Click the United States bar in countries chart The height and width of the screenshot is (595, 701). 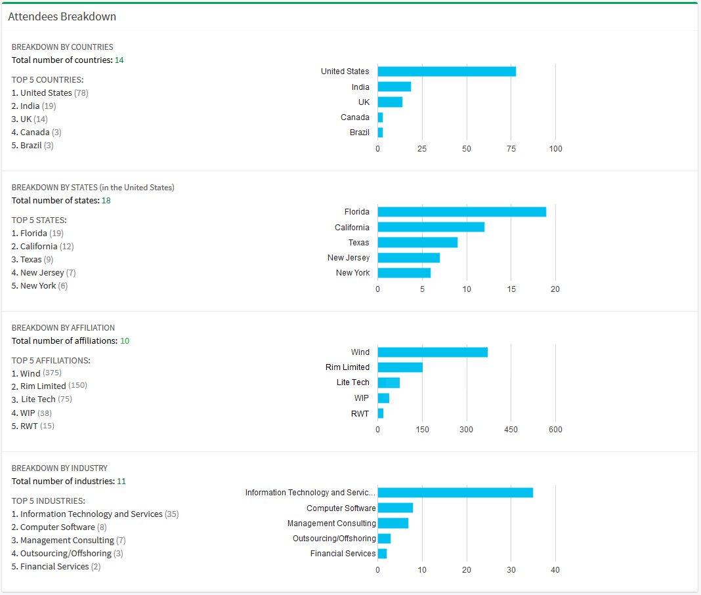(x=446, y=72)
